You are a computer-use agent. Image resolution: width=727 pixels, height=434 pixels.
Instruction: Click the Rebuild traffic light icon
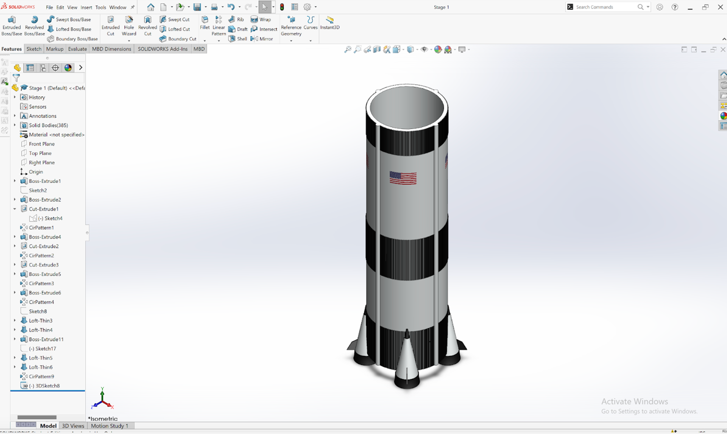pos(282,7)
